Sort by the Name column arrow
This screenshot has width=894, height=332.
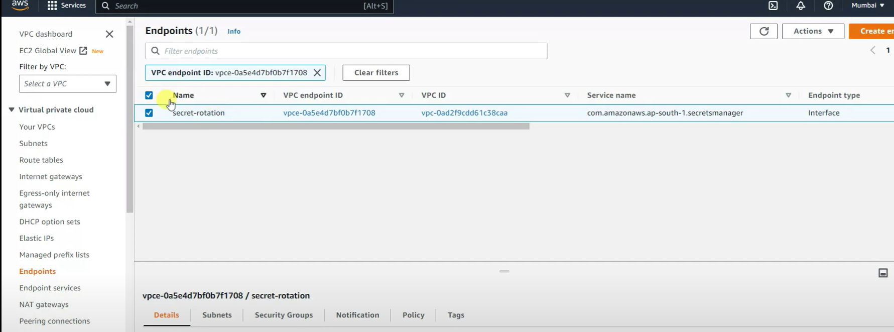263,95
